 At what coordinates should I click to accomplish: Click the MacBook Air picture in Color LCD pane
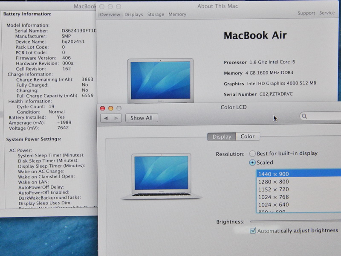(x=162, y=176)
